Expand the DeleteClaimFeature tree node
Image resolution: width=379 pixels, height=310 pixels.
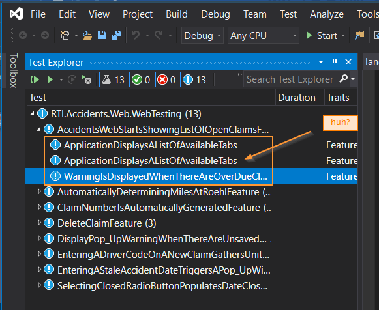pyautogui.click(x=39, y=223)
